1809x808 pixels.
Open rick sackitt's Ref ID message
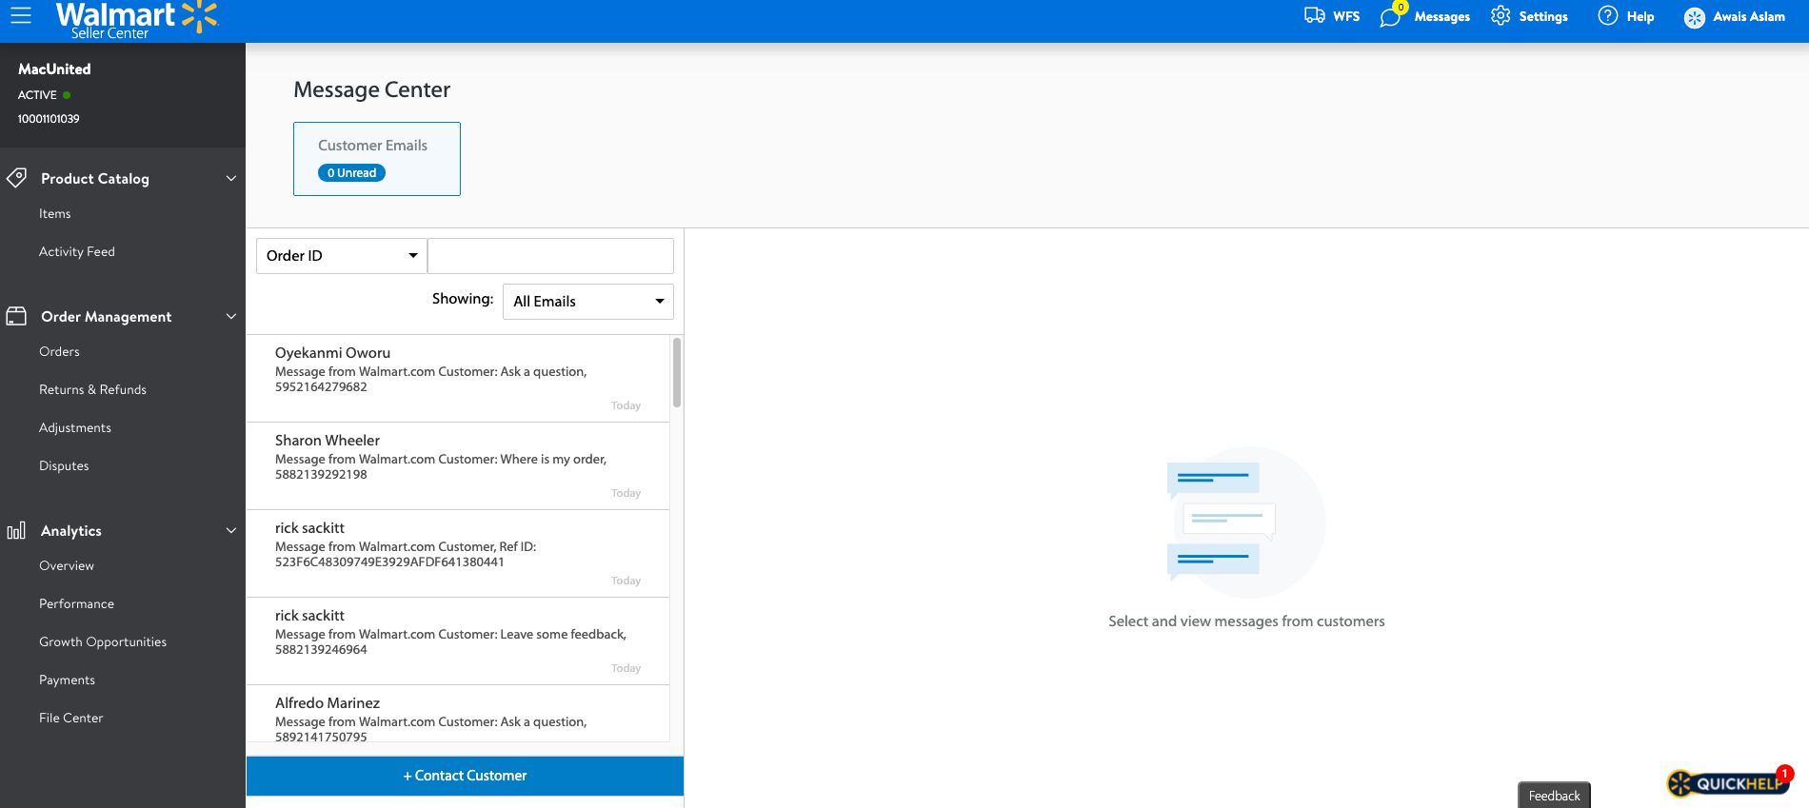[458, 554]
